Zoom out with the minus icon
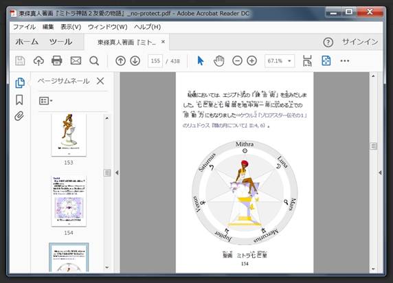The image size is (393, 283). tap(237, 61)
